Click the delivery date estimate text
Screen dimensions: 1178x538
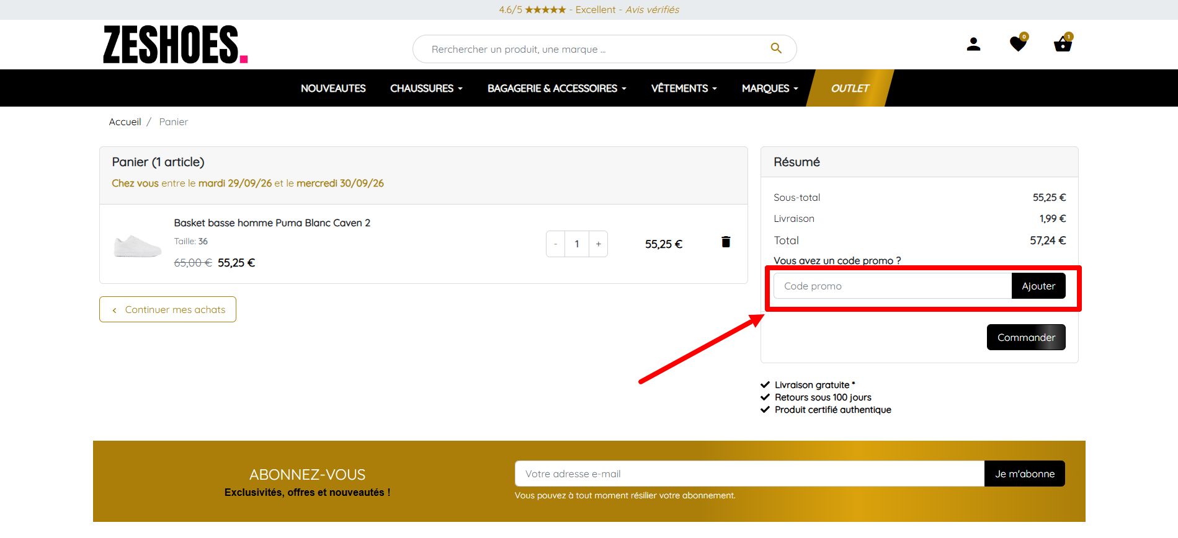click(248, 183)
